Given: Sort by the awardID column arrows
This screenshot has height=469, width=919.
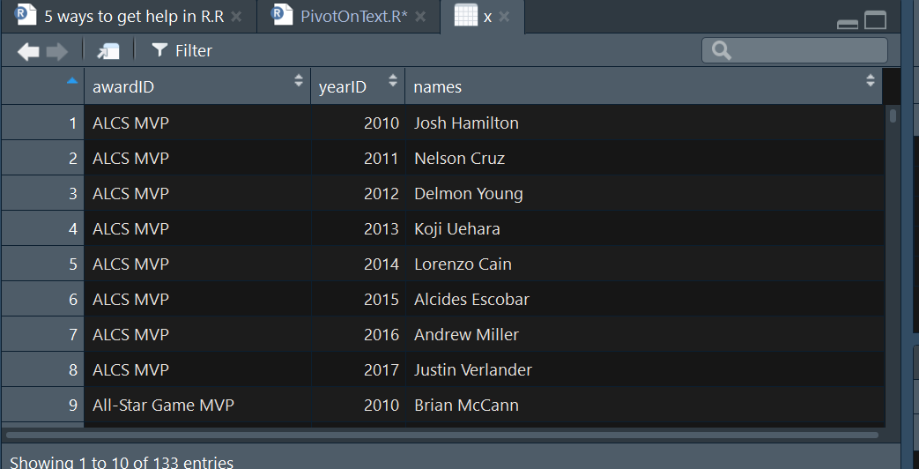Looking at the screenshot, I should (299, 81).
